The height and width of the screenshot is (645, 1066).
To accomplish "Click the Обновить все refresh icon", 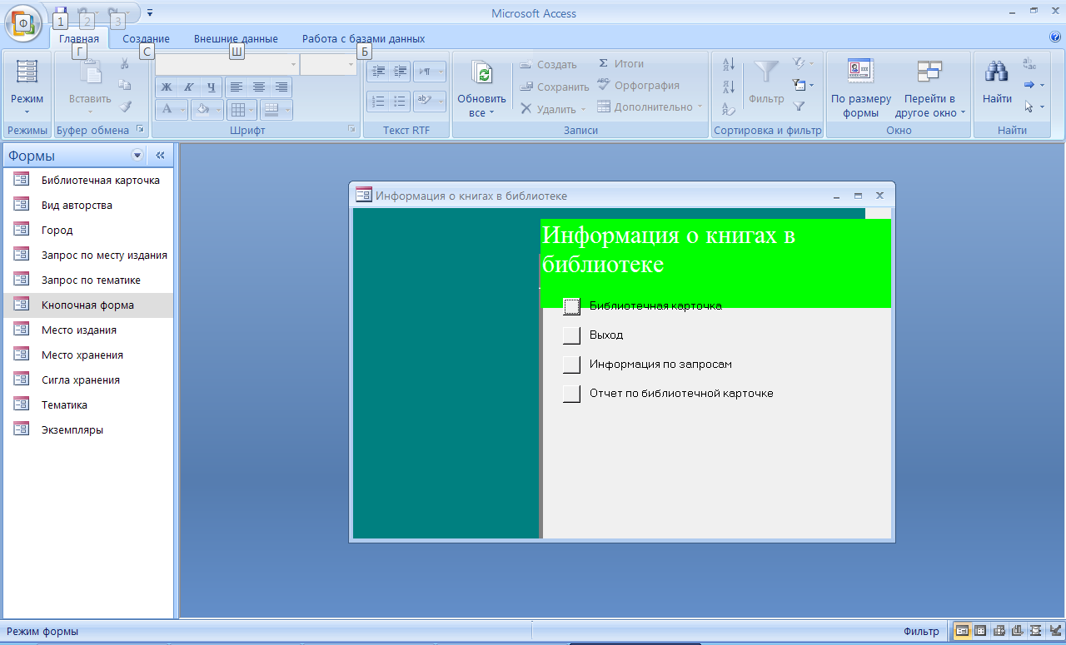I will point(481,73).
